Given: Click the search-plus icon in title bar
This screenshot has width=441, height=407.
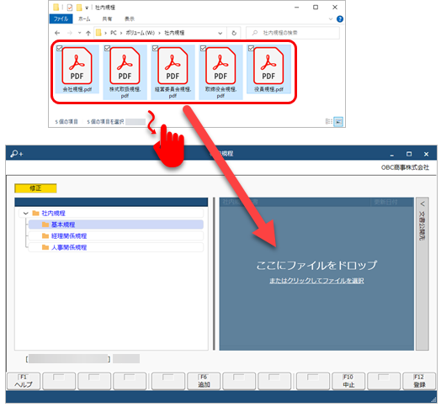Looking at the screenshot, I should (x=17, y=154).
